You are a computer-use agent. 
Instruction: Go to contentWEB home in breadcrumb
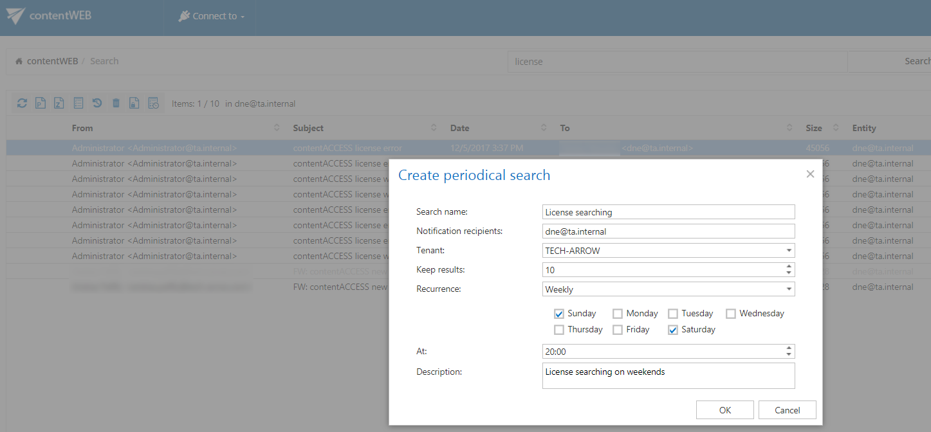pyautogui.click(x=51, y=61)
